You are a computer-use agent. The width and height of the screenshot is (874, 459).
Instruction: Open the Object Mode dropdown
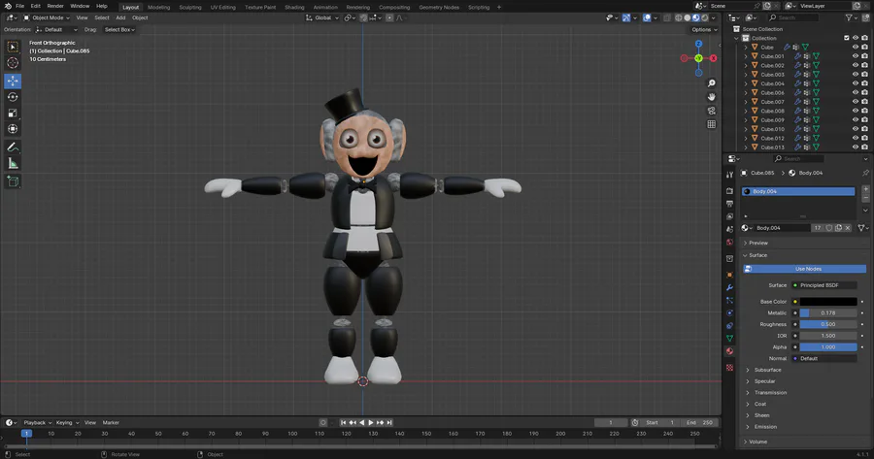coord(47,17)
